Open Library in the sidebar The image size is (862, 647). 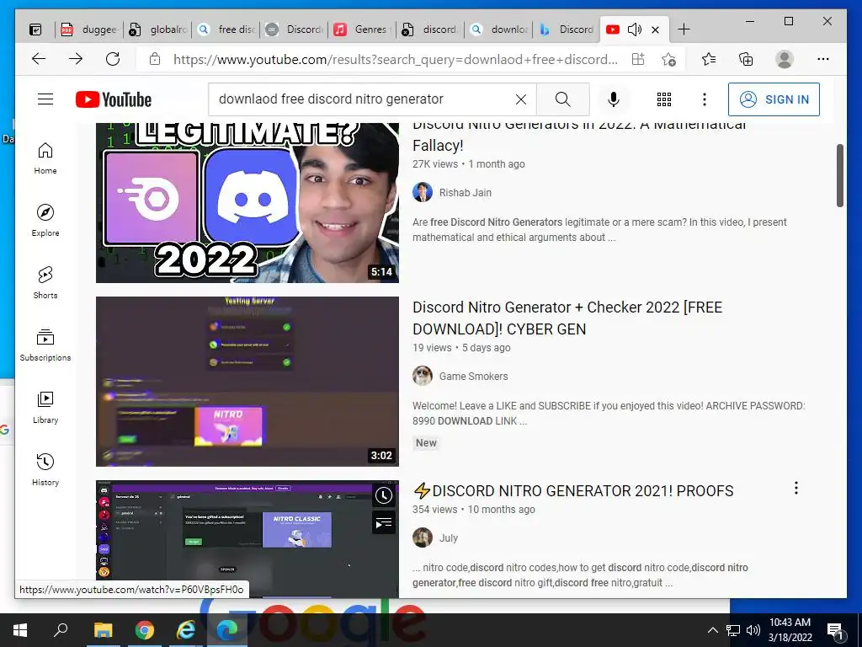(x=45, y=407)
